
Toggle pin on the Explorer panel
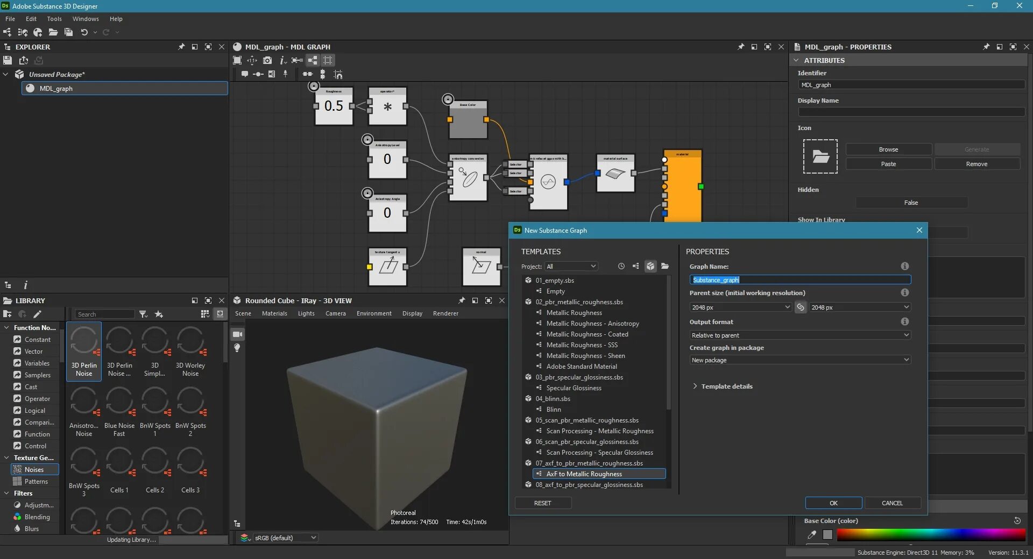[x=181, y=47]
